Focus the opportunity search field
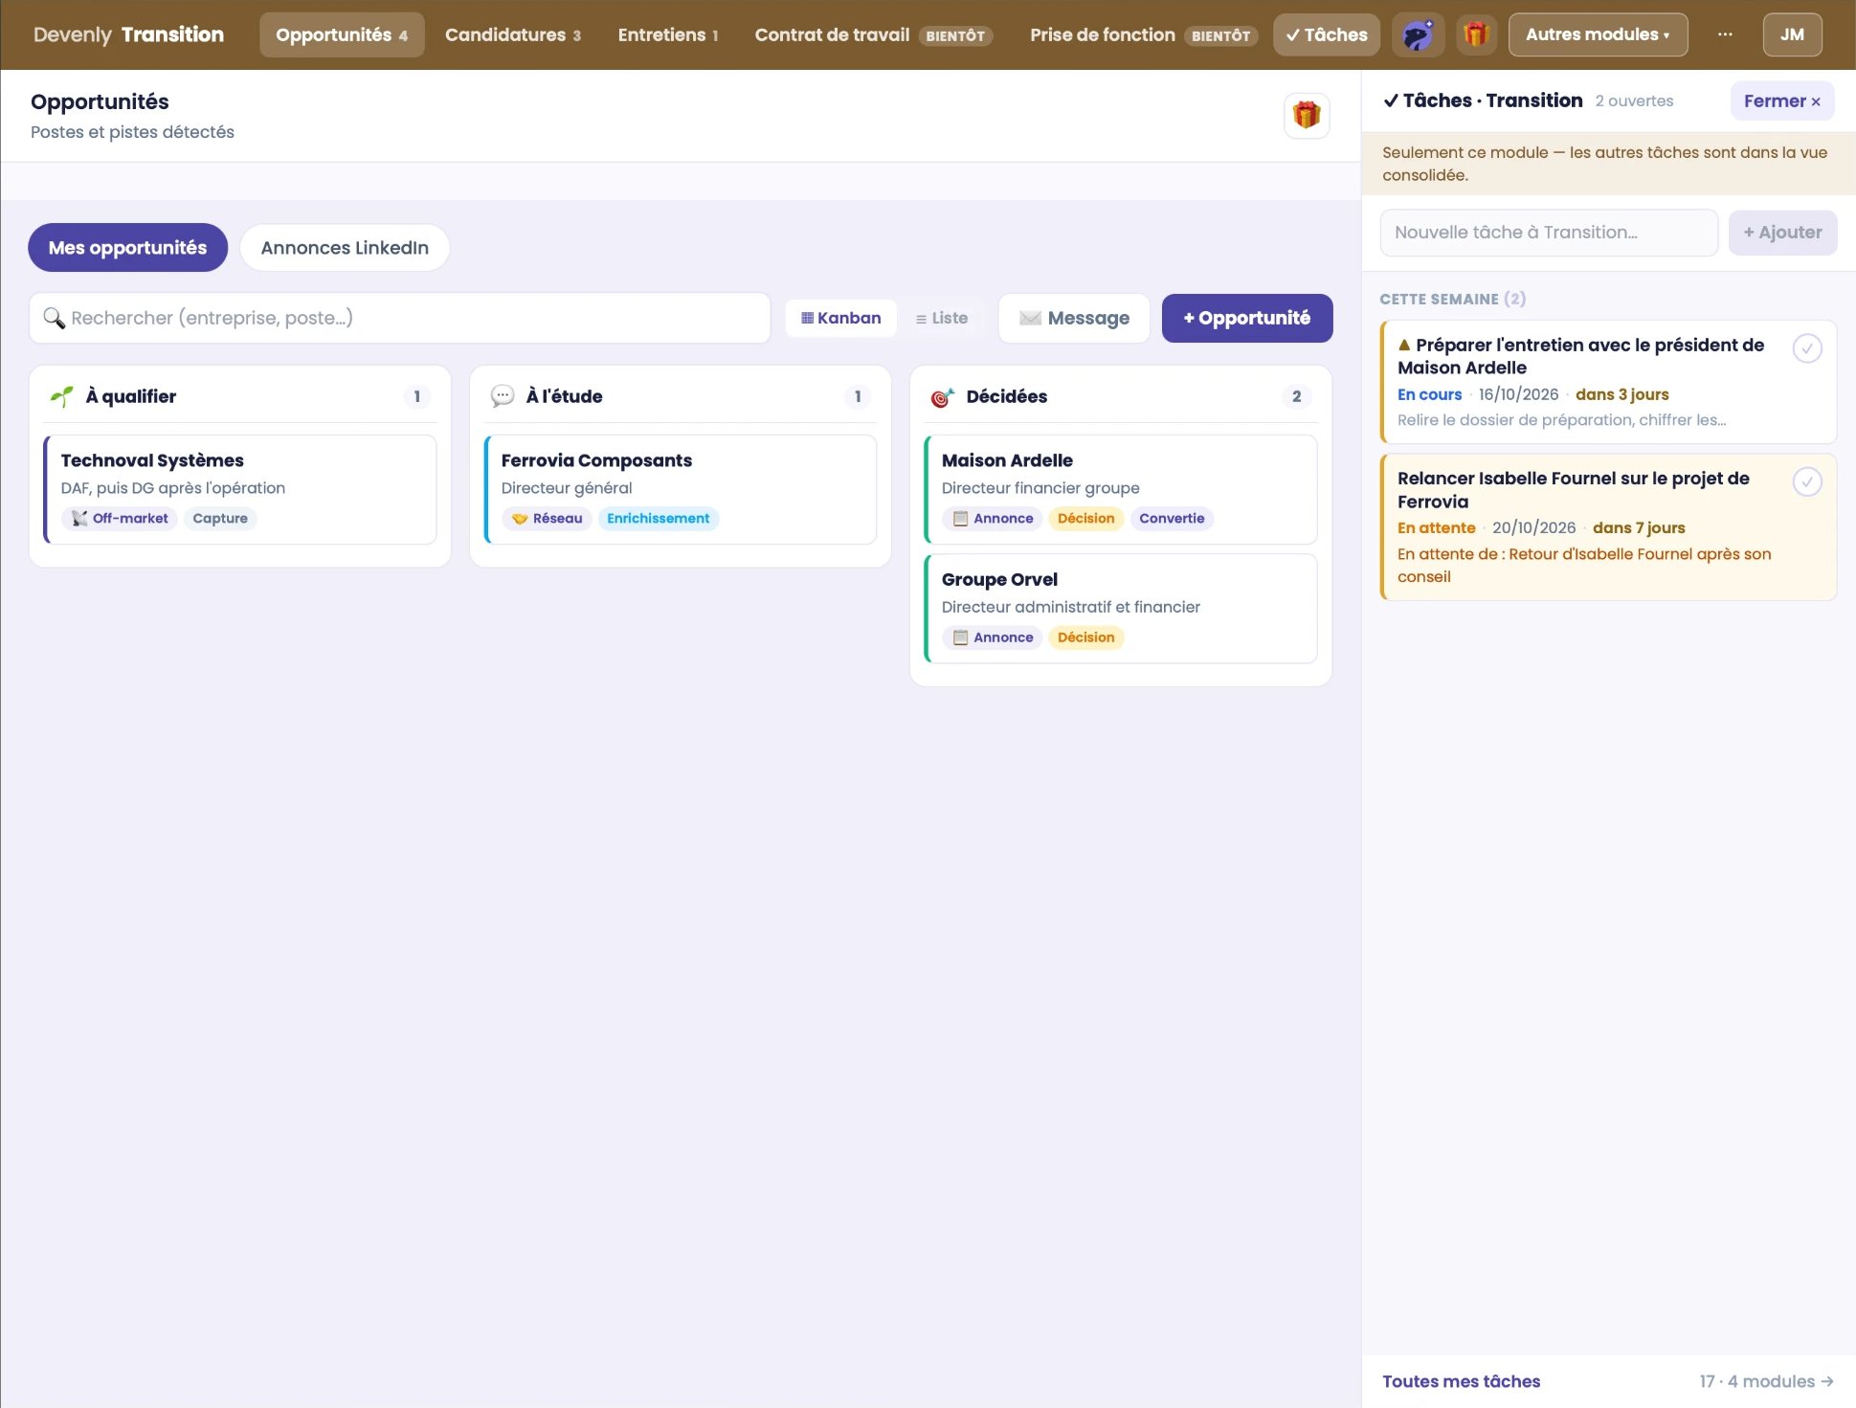Screen dimensions: 1856x1408 tap(400, 319)
